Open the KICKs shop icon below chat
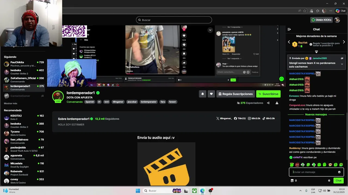The width and height of the screenshot is (348, 195). point(292,181)
